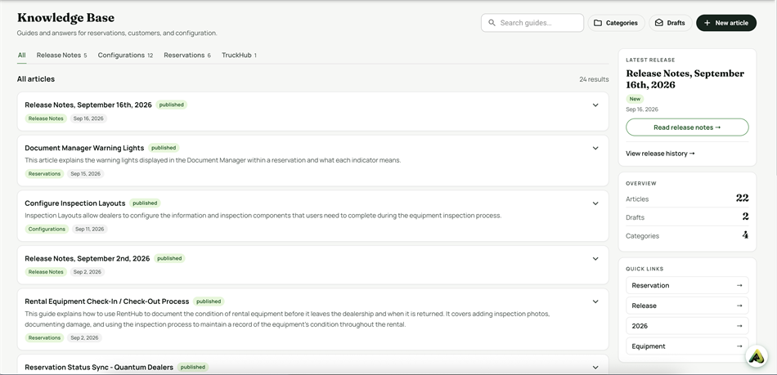
Task: Open the Reservations tab
Action: coord(187,55)
